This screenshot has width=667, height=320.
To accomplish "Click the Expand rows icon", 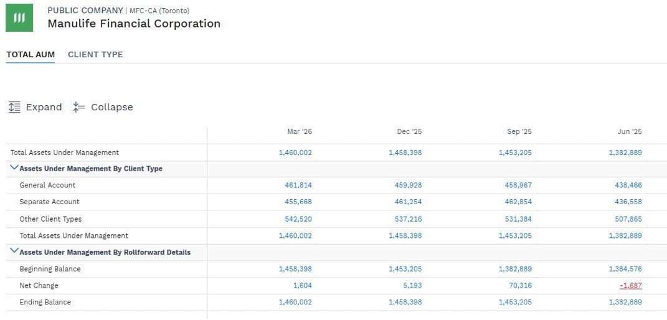I will (14, 107).
